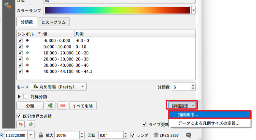Click the dark purple symbol for -6.300 - 0.000
The image size is (256, 140).
click(x=27, y=40)
